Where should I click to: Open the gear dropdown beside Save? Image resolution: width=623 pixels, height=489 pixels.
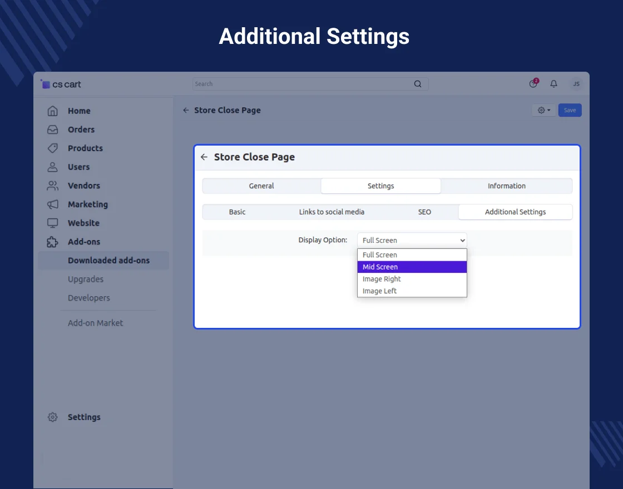[544, 111]
